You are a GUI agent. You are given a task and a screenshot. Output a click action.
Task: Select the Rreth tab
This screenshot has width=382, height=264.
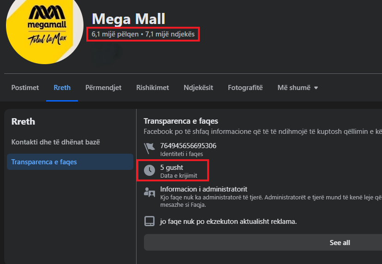(62, 88)
